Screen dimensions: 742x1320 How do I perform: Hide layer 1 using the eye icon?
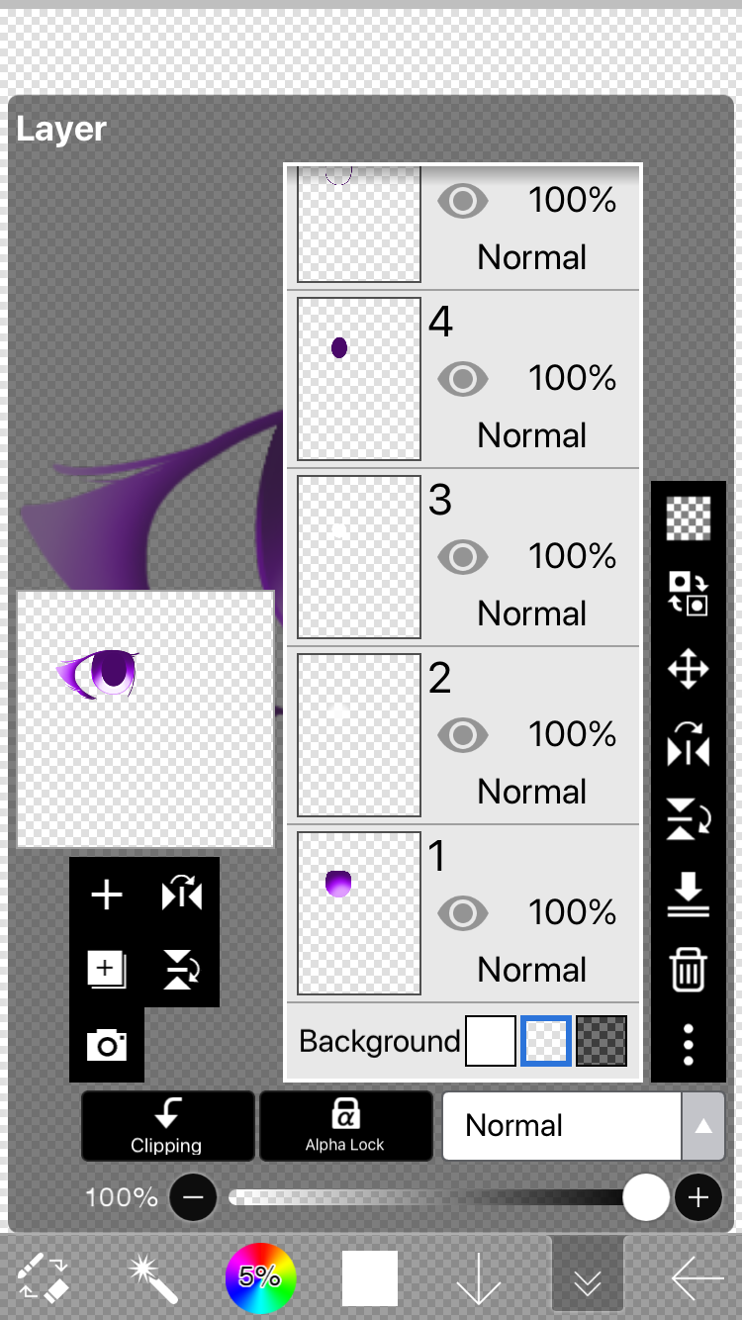tap(462, 913)
